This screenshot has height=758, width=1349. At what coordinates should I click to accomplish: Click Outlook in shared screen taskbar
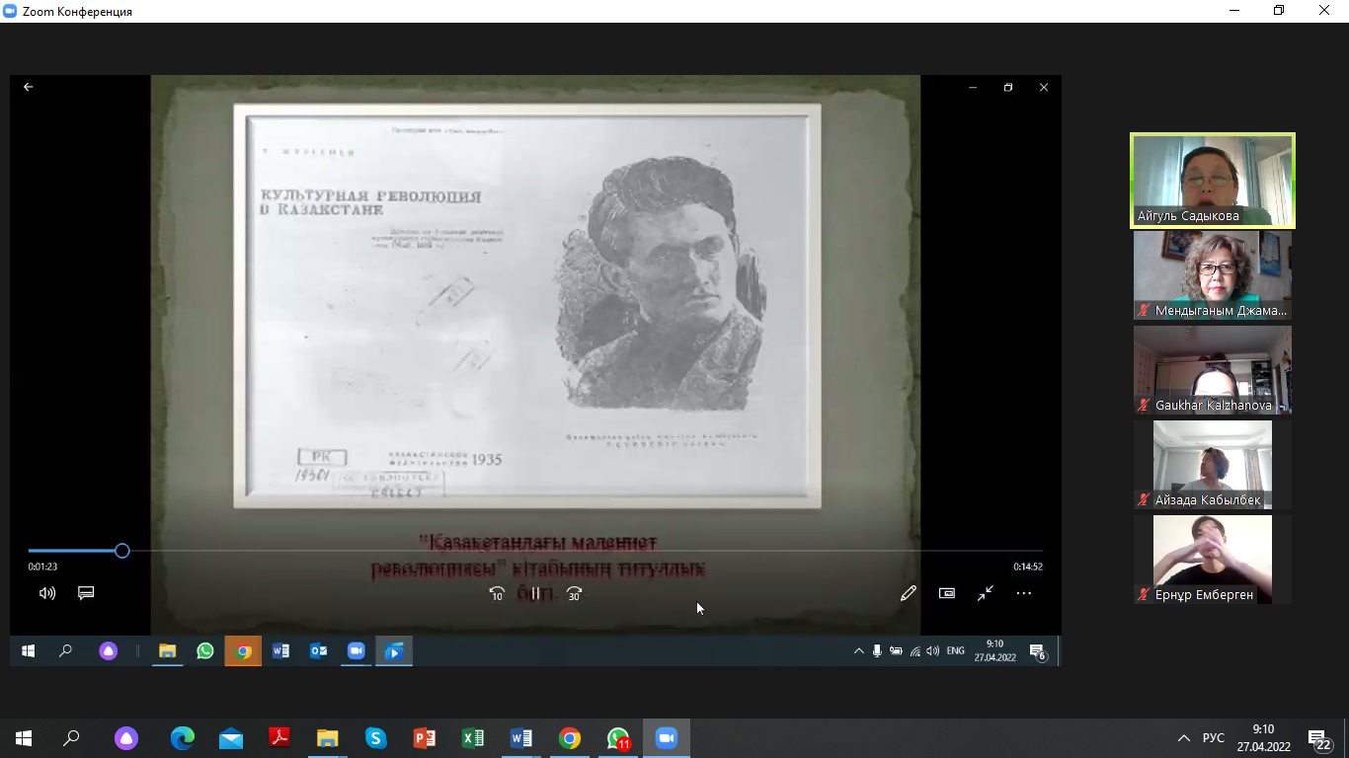[x=318, y=651]
